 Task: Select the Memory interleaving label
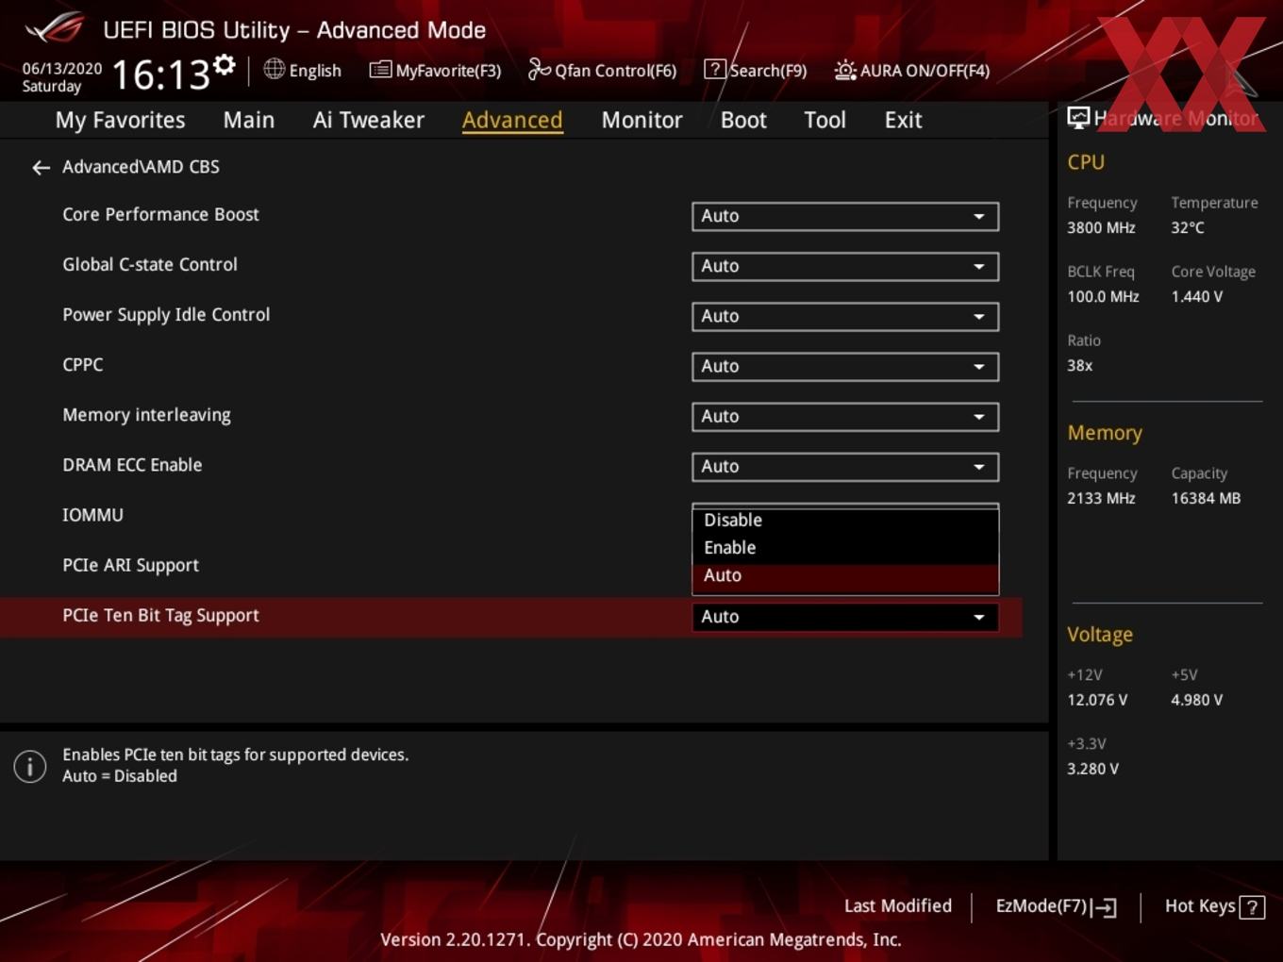[x=146, y=415]
